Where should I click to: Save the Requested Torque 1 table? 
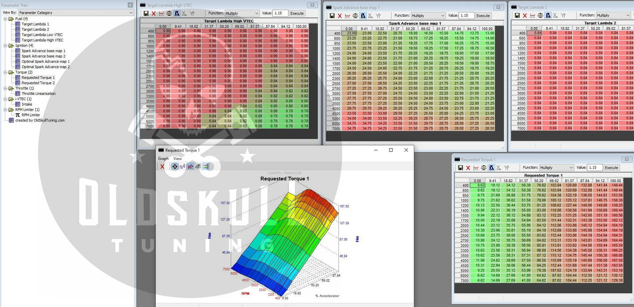(460, 168)
